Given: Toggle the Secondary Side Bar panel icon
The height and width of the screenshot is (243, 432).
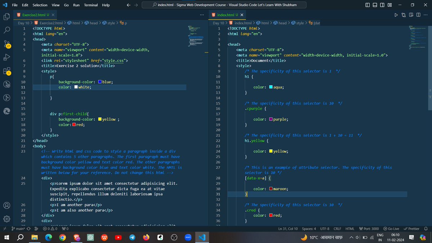Looking at the screenshot, I should click(x=382, y=4).
